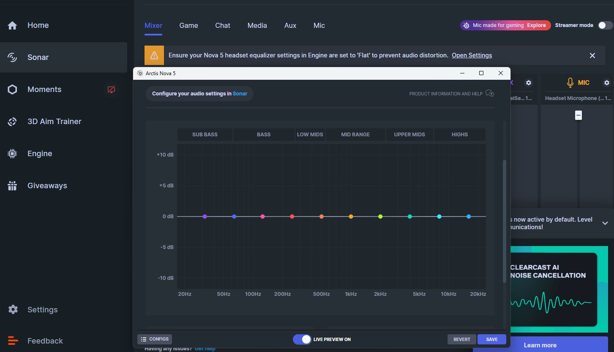Click the Mic made for gaming badge icon
614x352 pixels.
[466, 25]
